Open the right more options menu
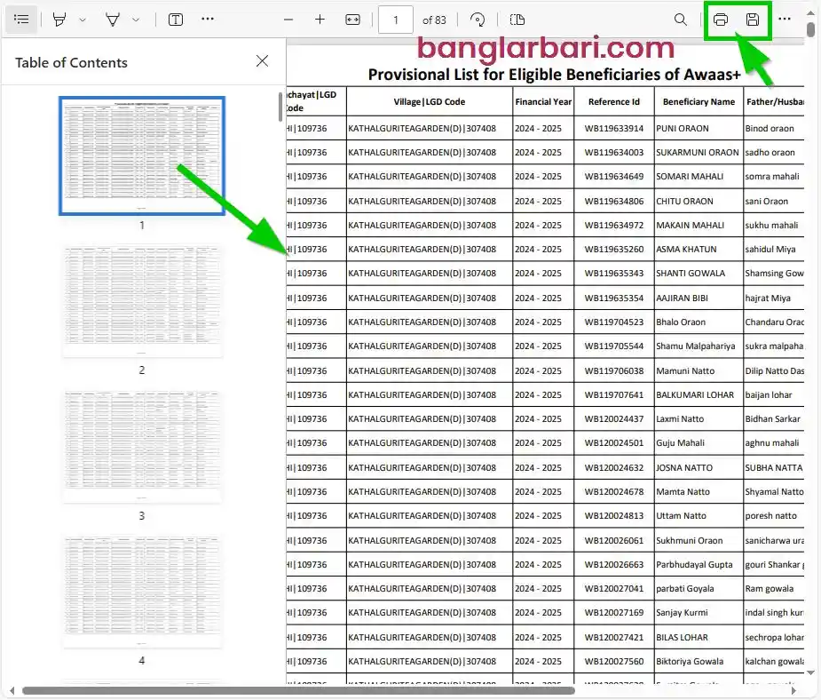The height and width of the screenshot is (700, 821). point(785,20)
